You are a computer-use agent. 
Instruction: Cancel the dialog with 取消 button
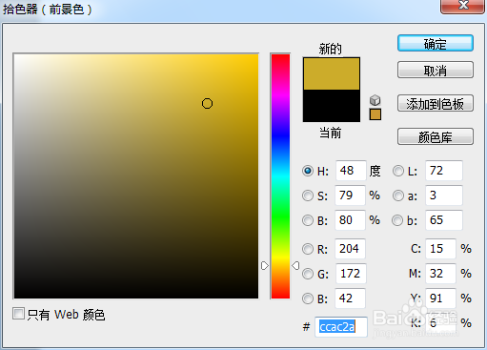tap(436, 70)
